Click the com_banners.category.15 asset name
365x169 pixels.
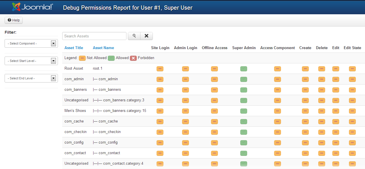(120, 111)
